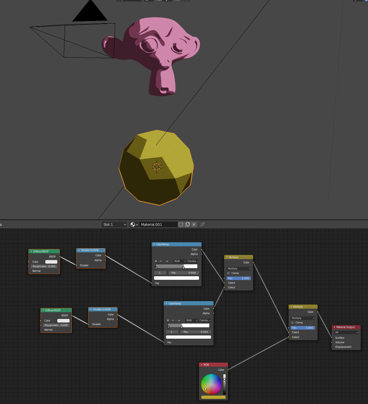Open the material browse sphere icon
368x404 pixels.
[134, 224]
